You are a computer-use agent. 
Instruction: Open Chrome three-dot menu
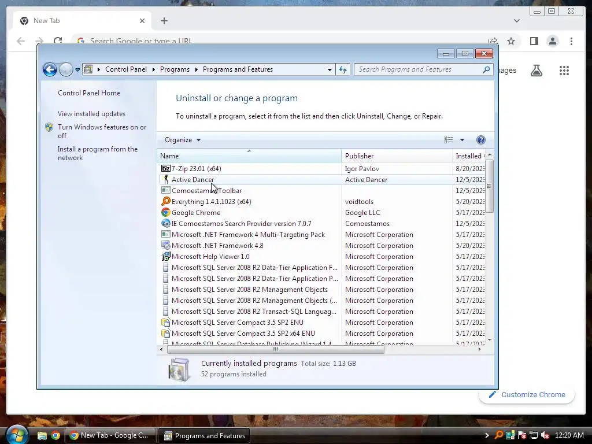tap(571, 41)
